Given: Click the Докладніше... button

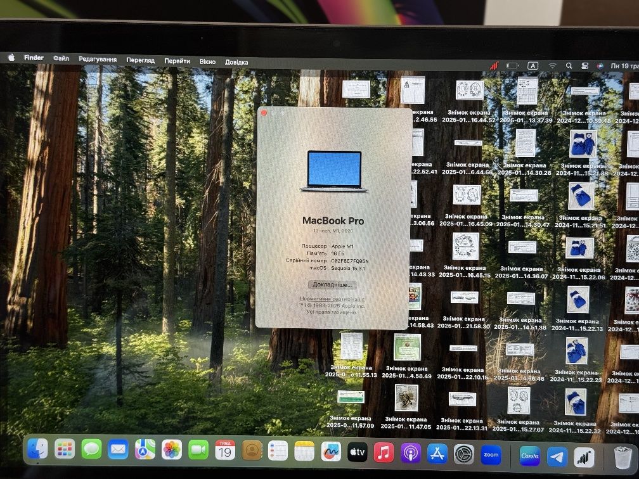Looking at the screenshot, I should [x=332, y=284].
